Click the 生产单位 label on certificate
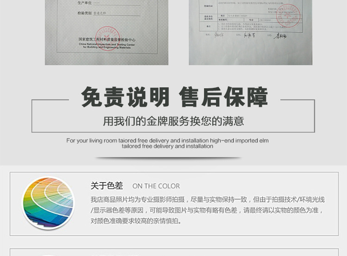Viewport: 347px width, 256px height. (x=84, y=3)
